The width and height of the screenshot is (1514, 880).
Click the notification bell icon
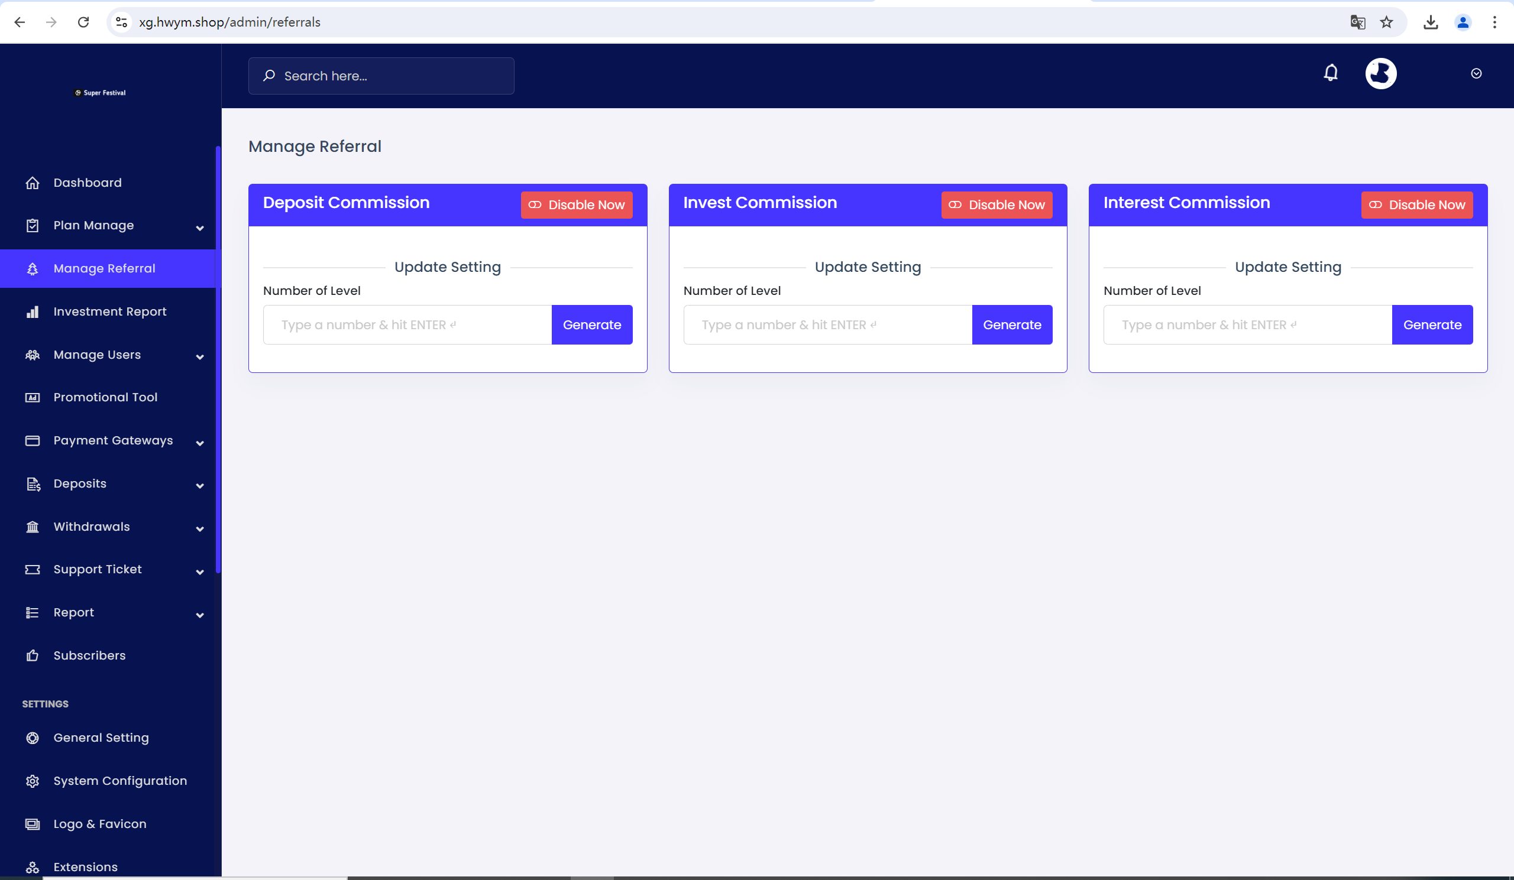(x=1331, y=72)
